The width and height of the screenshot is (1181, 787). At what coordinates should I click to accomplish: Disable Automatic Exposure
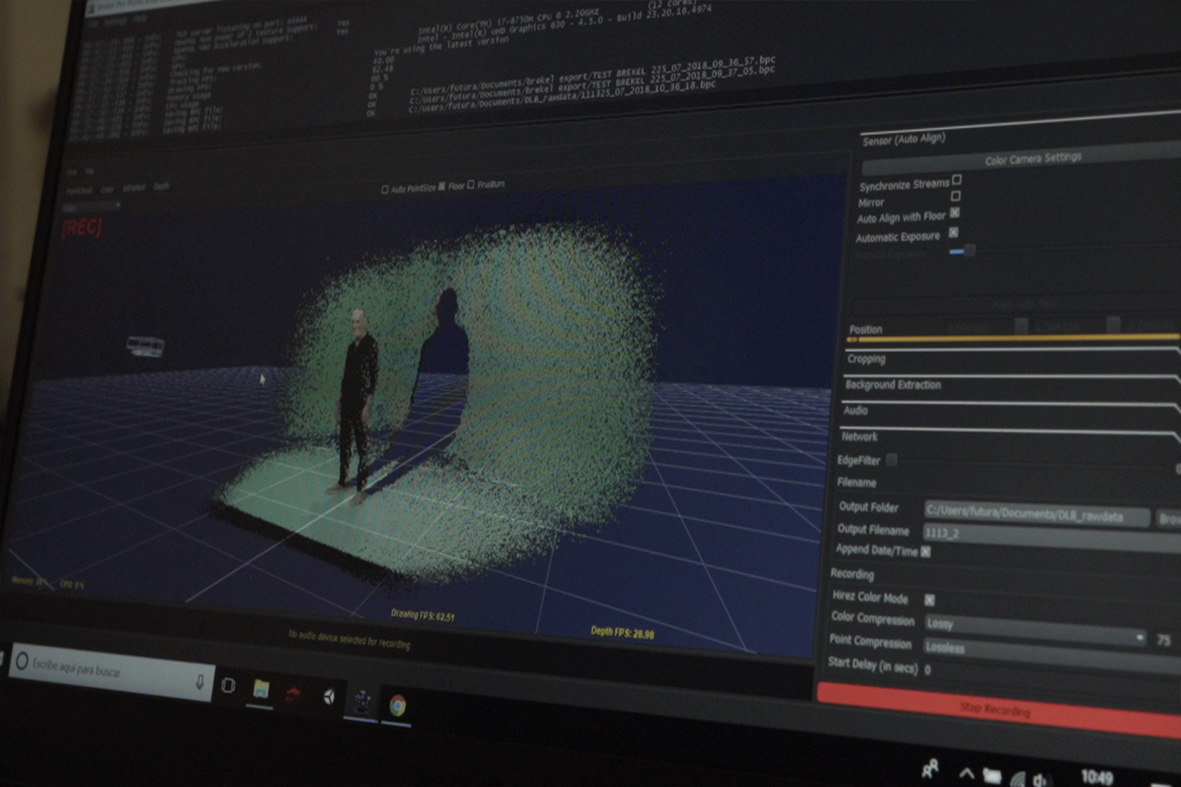point(953,233)
